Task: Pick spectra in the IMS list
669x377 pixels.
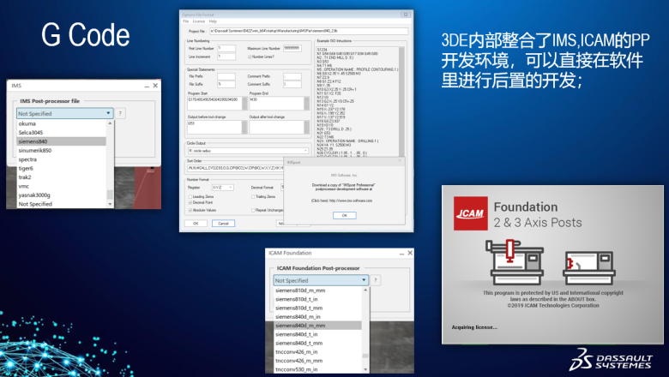Action: pyautogui.click(x=62, y=159)
